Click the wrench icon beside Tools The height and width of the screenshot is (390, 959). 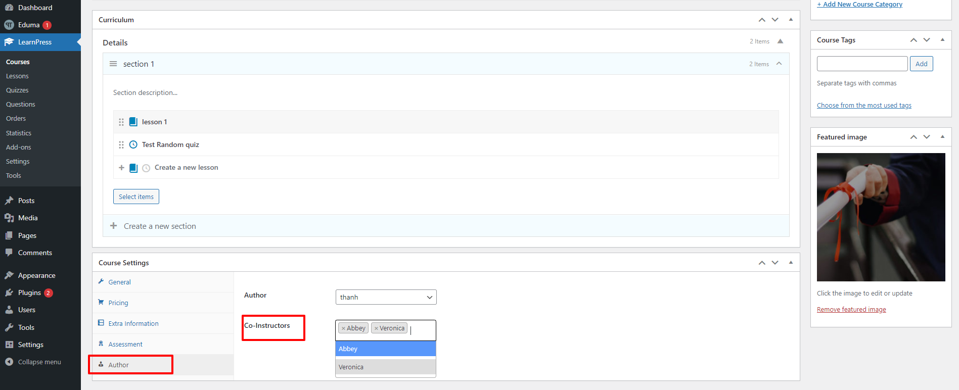tap(9, 327)
